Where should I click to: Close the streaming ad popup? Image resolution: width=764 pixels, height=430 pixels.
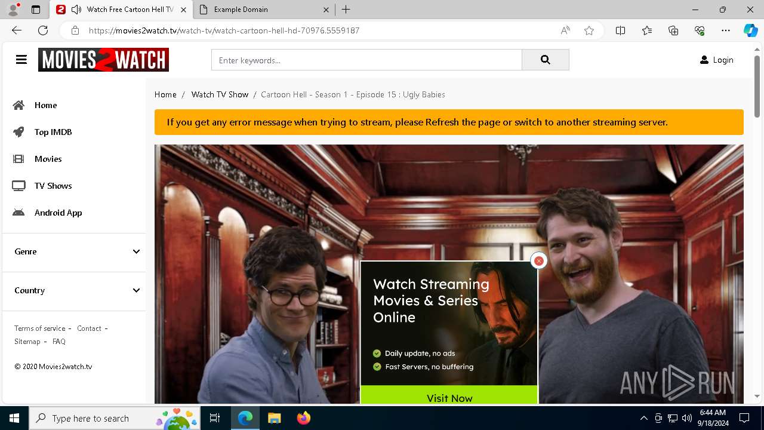538,260
